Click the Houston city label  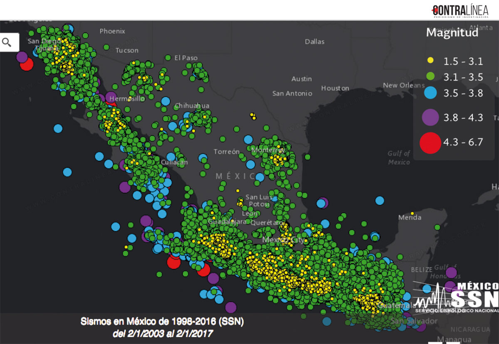(x=335, y=88)
